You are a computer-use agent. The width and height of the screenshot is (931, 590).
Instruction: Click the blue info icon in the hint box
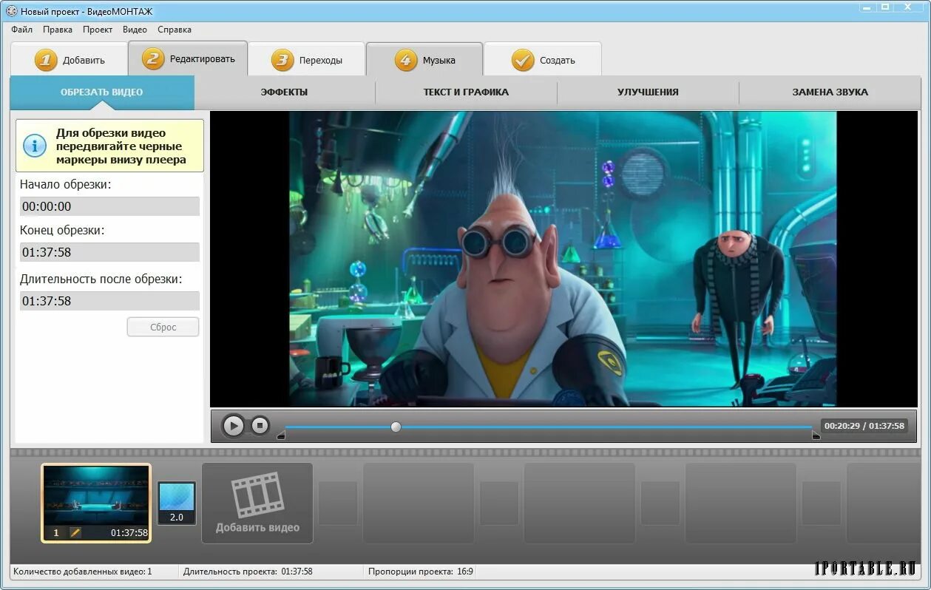click(35, 146)
